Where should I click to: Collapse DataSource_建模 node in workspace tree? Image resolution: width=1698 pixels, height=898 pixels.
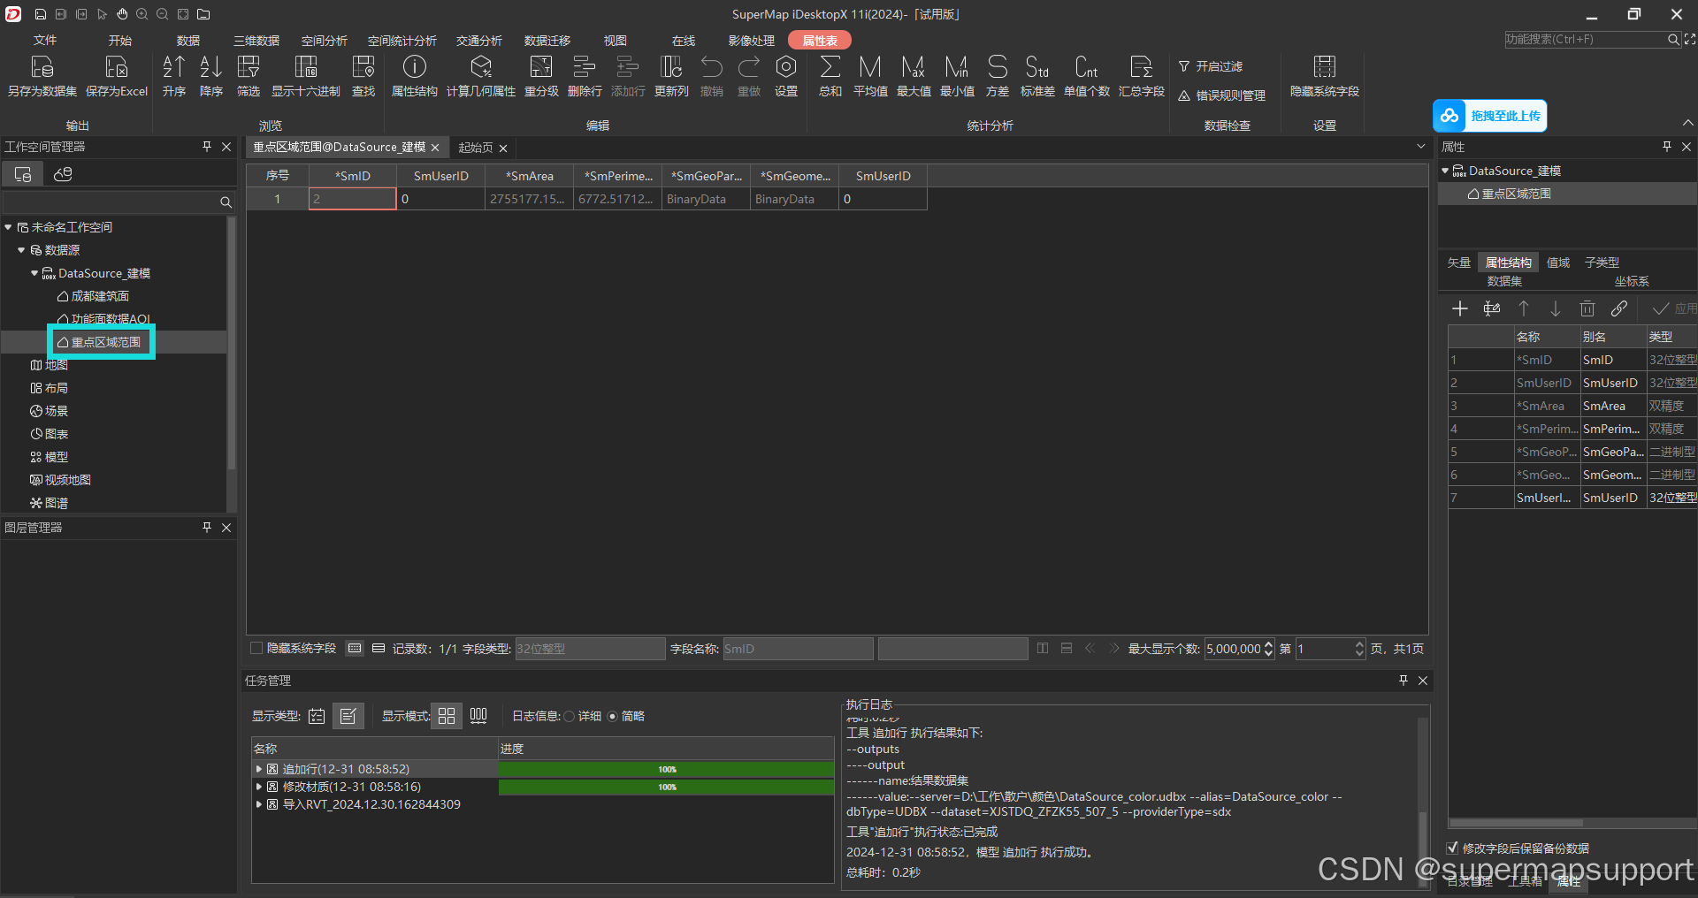tap(34, 273)
